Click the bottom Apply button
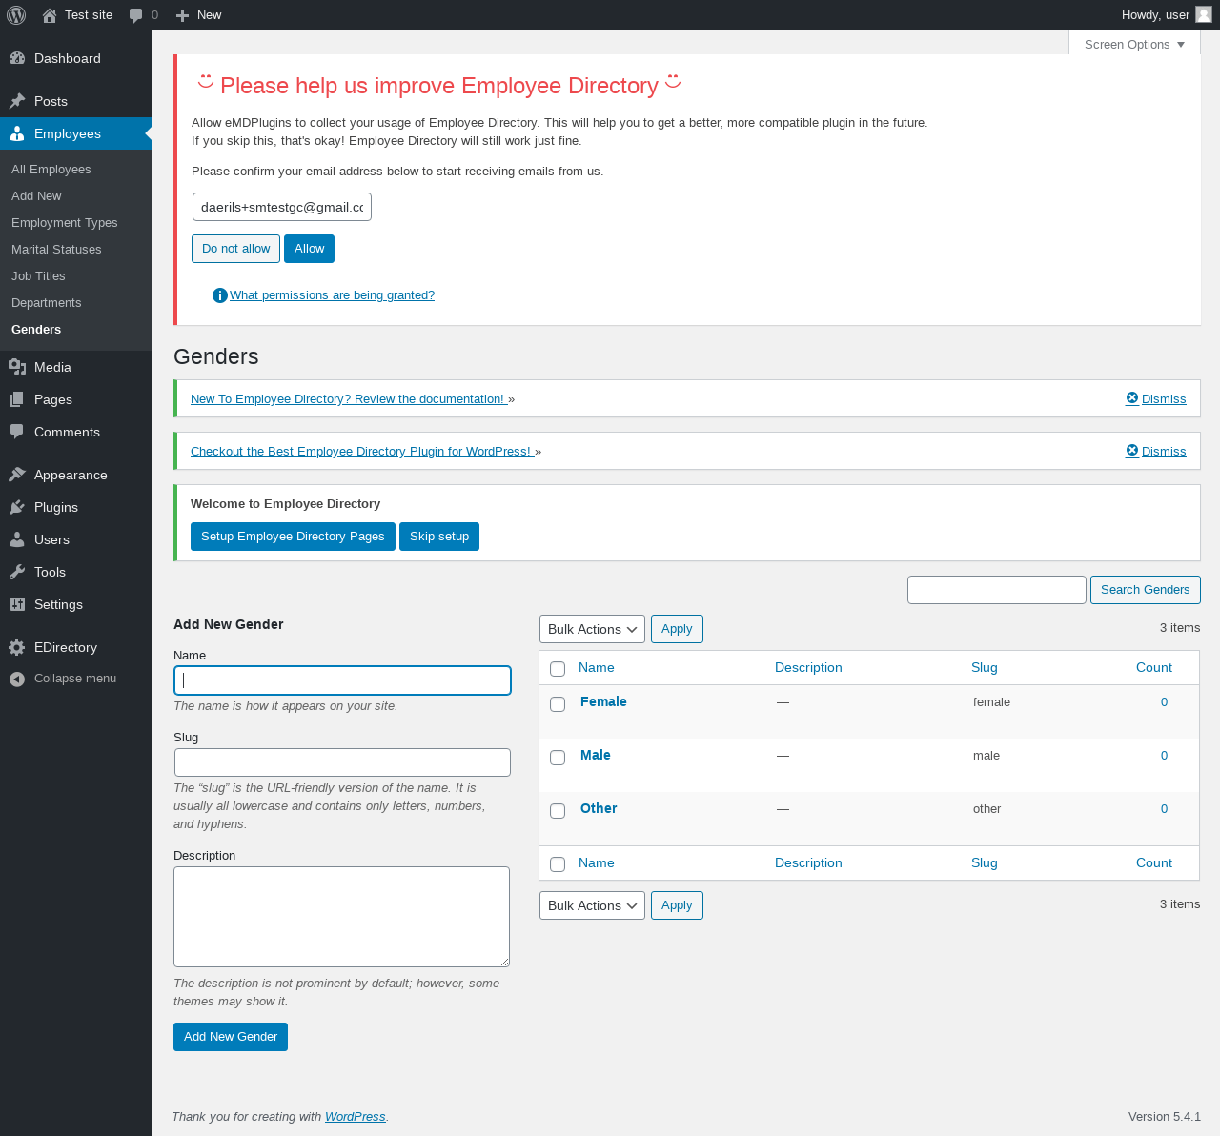 (x=677, y=905)
